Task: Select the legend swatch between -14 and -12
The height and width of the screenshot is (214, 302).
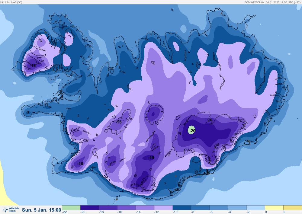Action: 145,208
